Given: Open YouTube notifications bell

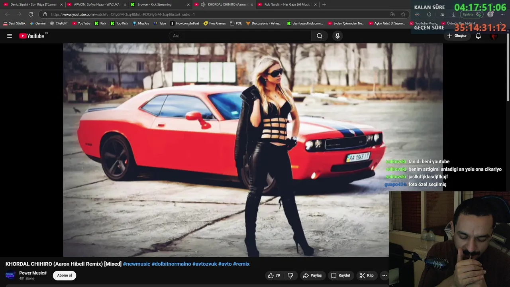Looking at the screenshot, I should tap(479, 36).
